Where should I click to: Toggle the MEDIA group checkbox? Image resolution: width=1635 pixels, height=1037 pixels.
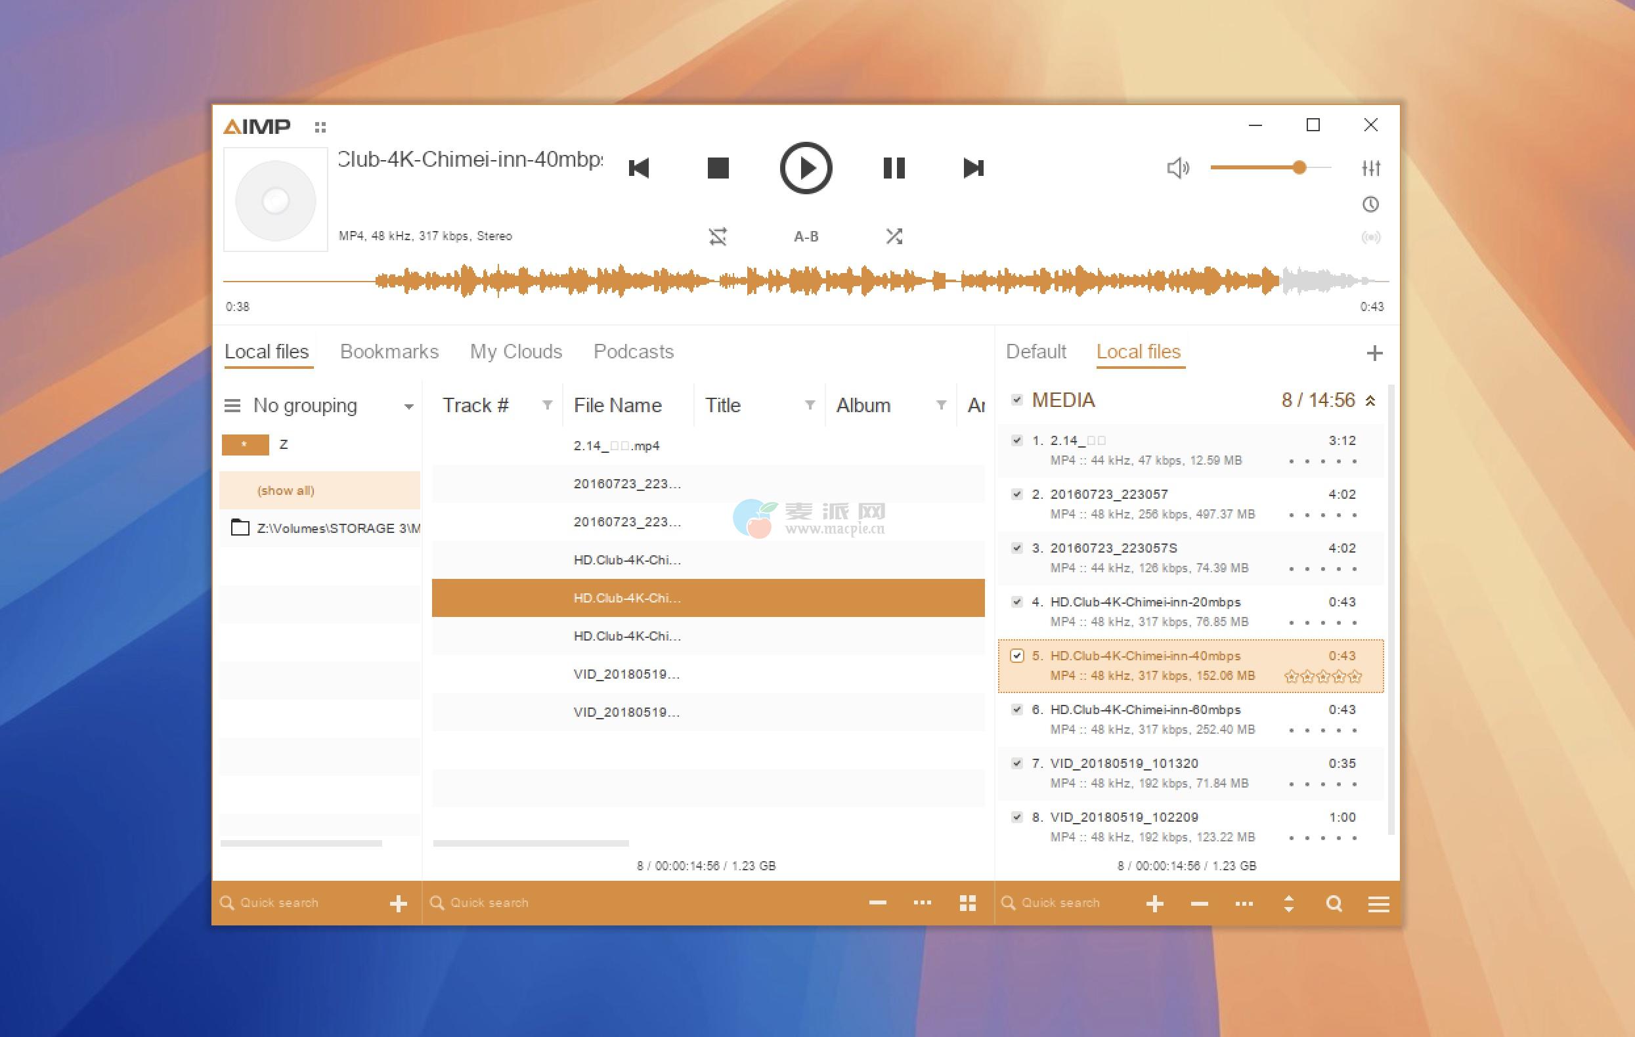coord(1016,400)
